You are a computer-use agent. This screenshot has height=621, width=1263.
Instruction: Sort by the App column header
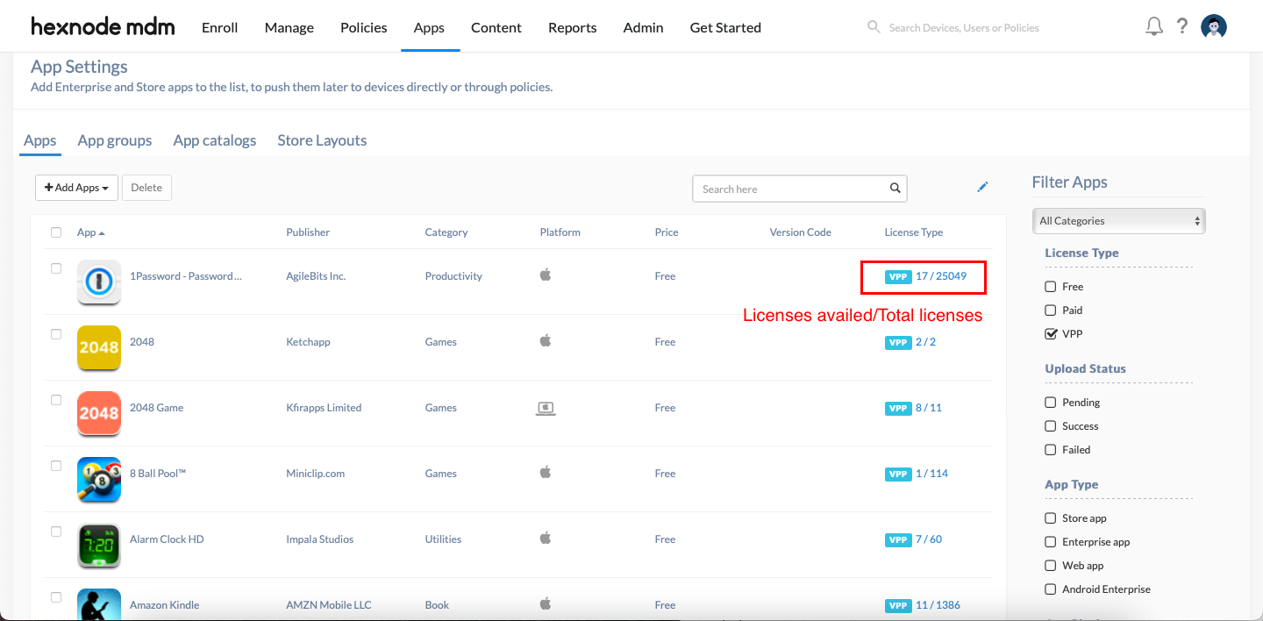coord(90,232)
